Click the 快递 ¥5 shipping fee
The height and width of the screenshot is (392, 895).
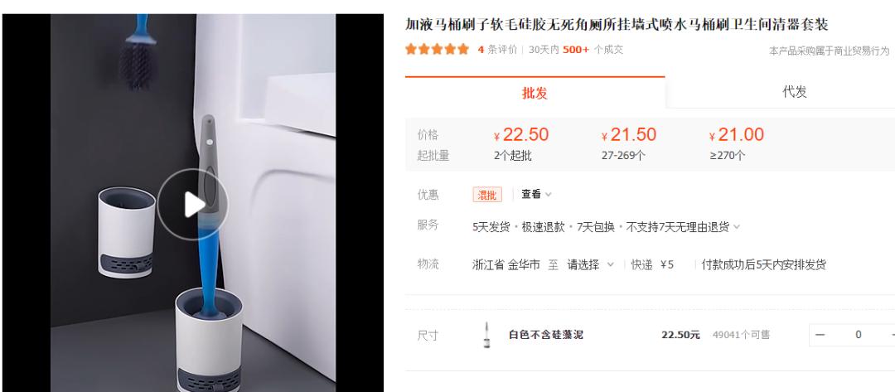[x=652, y=264]
